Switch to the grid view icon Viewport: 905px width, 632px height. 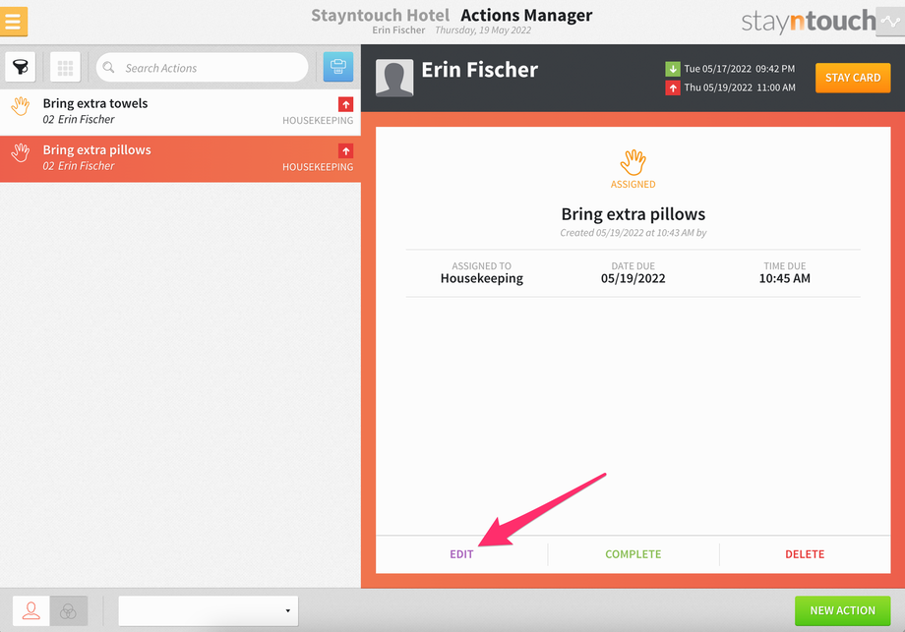65,67
